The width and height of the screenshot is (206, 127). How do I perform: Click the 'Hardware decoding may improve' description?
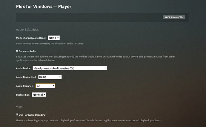89,120
